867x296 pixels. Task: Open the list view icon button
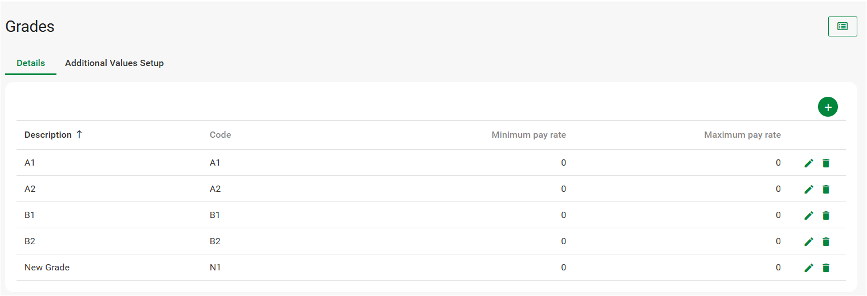[842, 26]
